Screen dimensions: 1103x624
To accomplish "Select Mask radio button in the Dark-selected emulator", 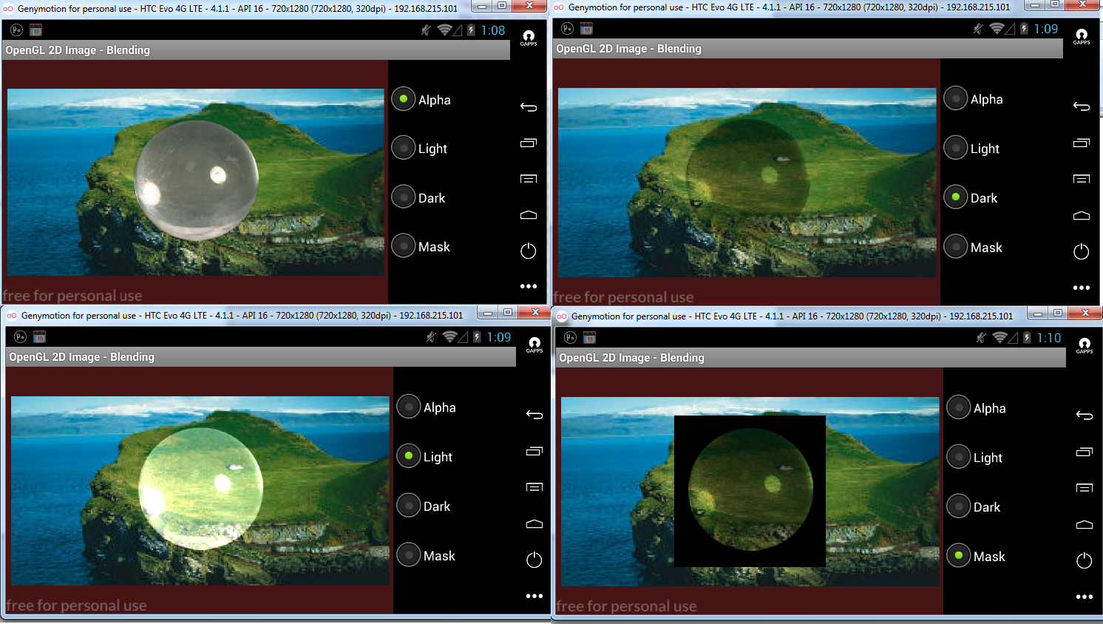I will coord(956,247).
